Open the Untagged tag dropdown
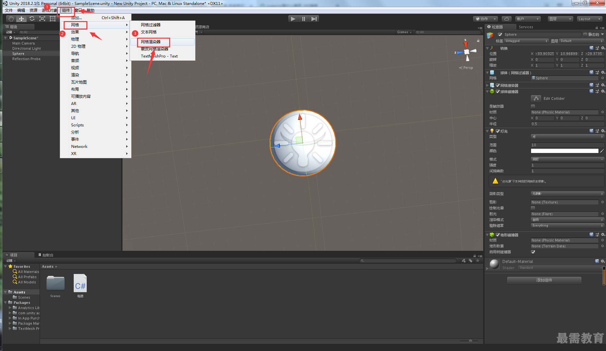 pos(526,41)
